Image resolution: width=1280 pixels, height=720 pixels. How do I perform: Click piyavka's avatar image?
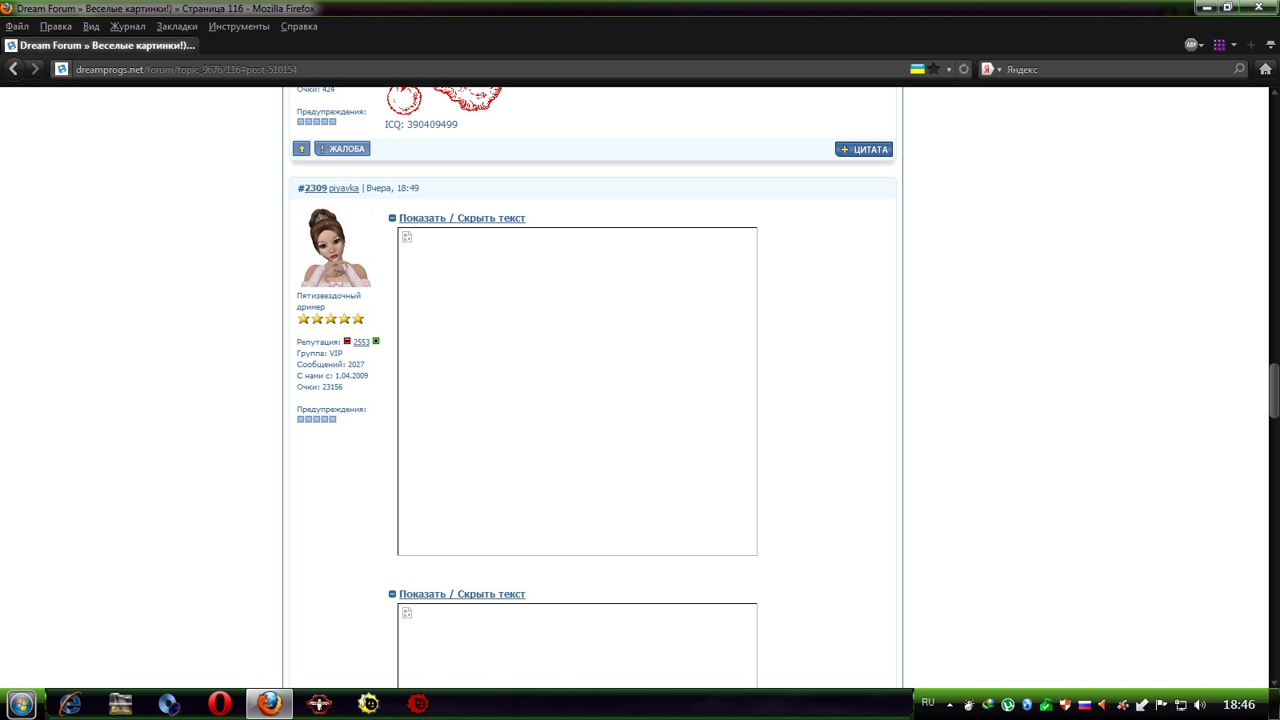pyautogui.click(x=335, y=247)
